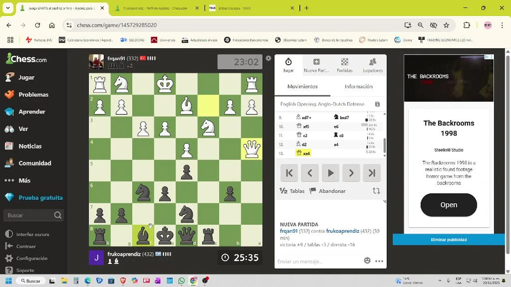Viewport: 511px width, 287px height.
Task: Select the Movimientos tab
Action: click(302, 86)
